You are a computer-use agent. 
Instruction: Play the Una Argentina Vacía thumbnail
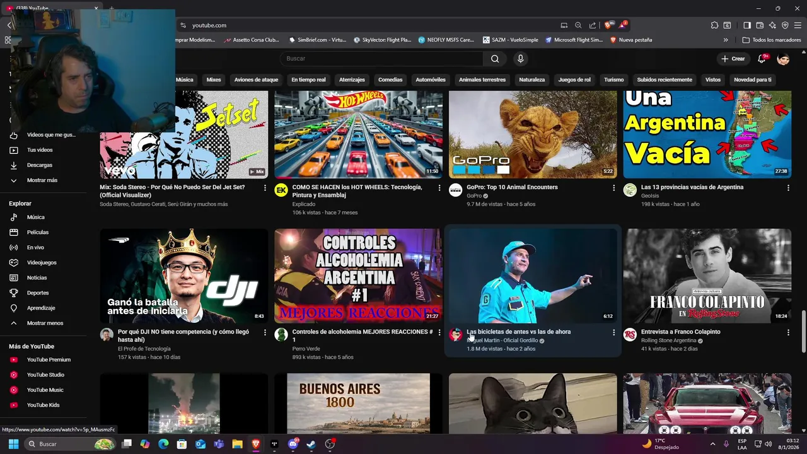coord(707,134)
